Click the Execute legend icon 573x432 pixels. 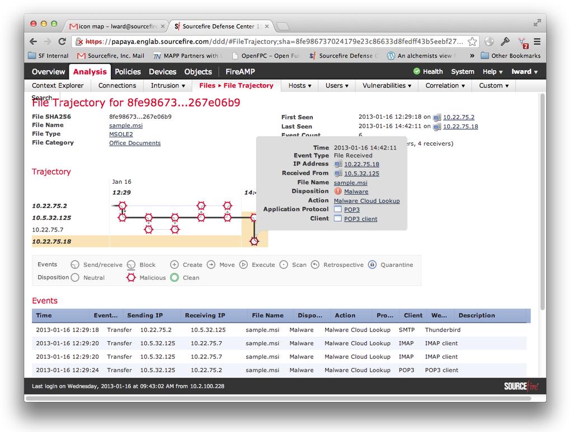tap(243, 264)
